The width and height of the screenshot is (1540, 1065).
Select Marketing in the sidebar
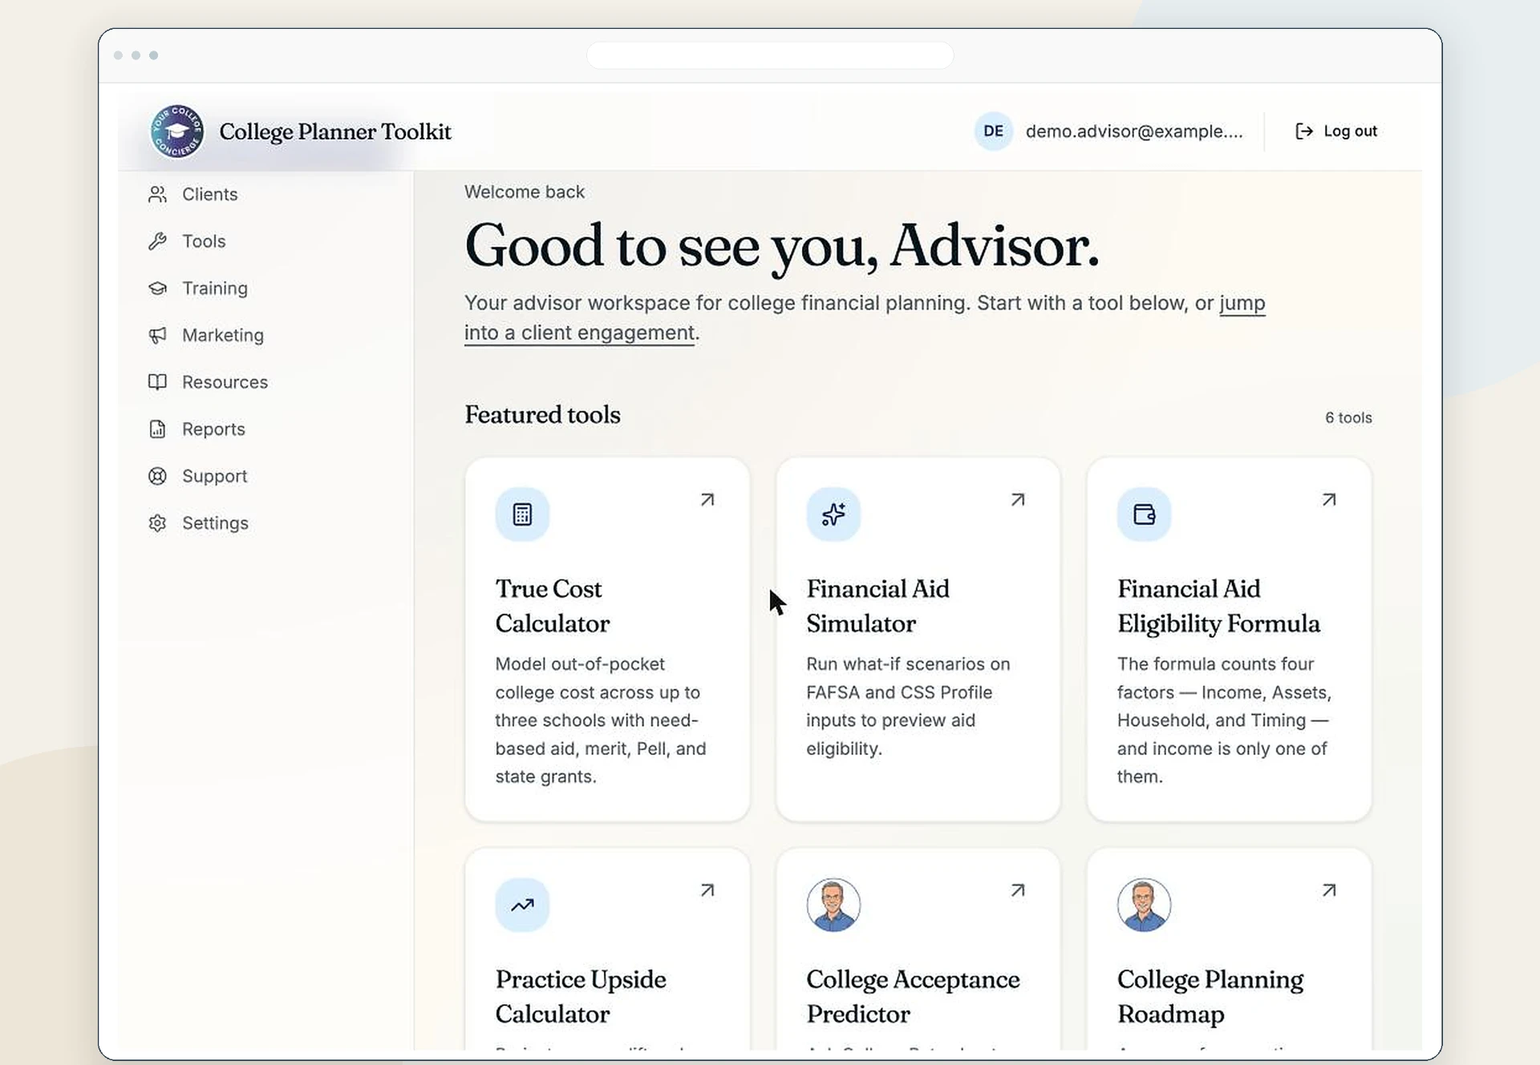[223, 335]
